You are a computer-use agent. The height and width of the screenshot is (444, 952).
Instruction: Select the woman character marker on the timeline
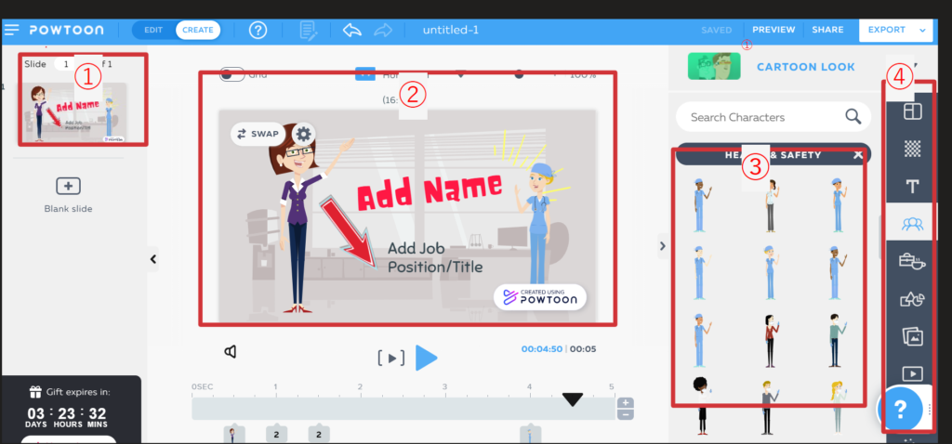coord(233,435)
